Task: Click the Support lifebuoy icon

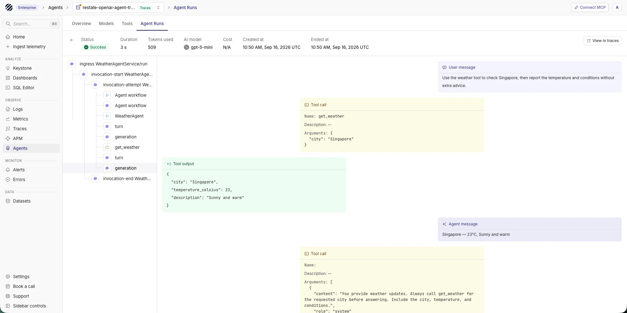Action: pos(8,296)
